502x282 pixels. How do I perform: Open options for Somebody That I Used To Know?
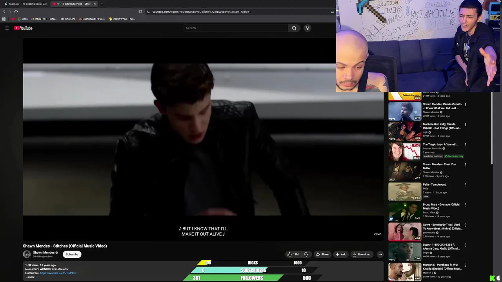(466, 225)
